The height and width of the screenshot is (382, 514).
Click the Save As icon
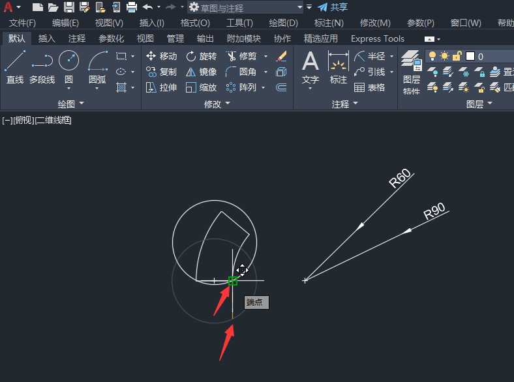coord(84,7)
